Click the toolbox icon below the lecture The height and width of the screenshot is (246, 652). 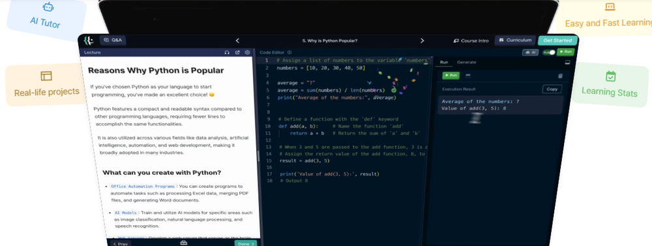tap(184, 243)
